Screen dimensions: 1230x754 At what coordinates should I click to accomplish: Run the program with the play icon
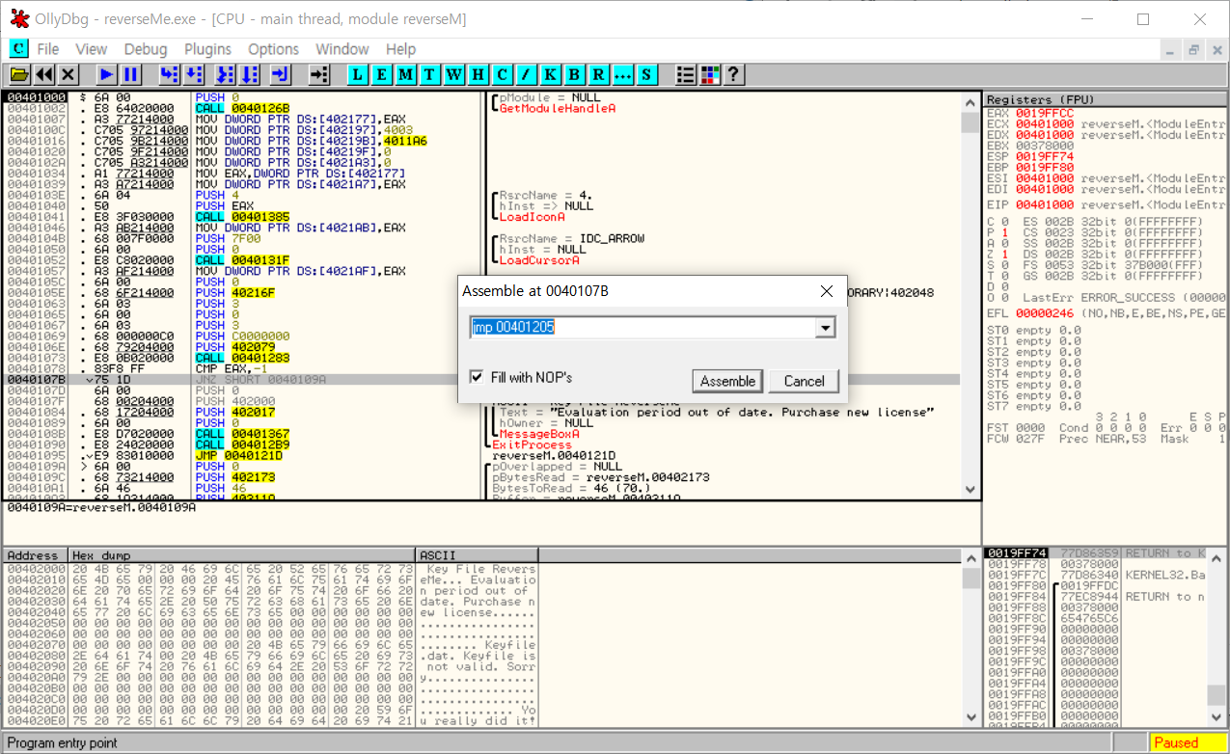[x=106, y=74]
